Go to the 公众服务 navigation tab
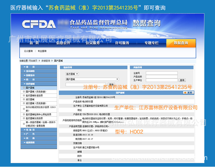Viewport: 215px width, 167px height. point(93,43)
